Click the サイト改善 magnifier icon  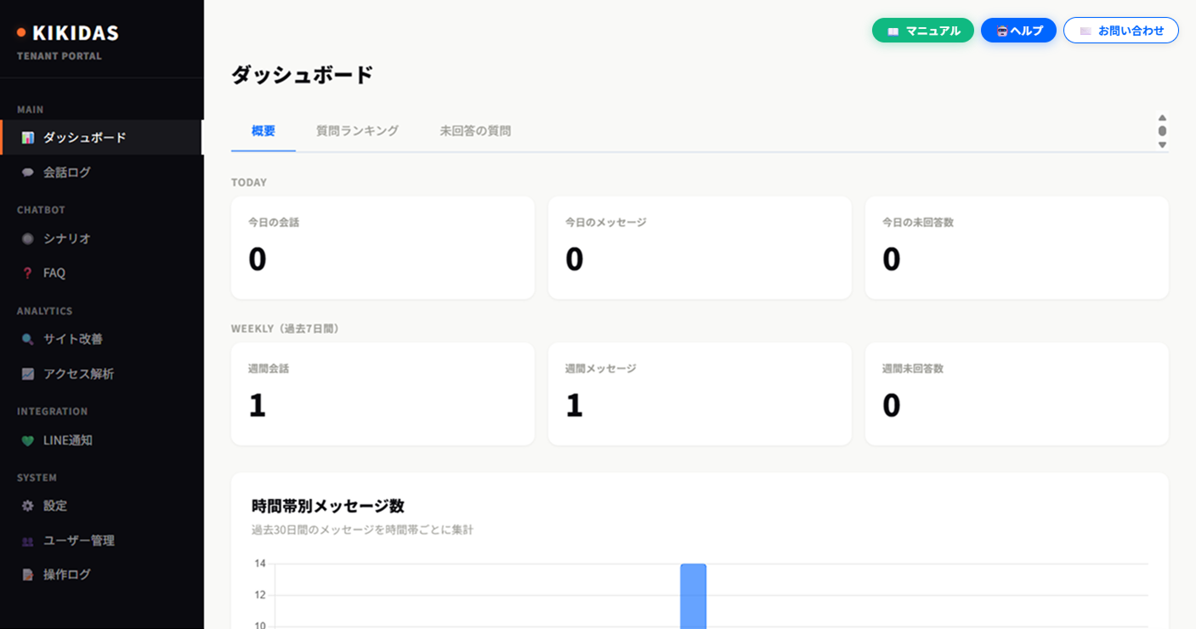[x=28, y=339]
